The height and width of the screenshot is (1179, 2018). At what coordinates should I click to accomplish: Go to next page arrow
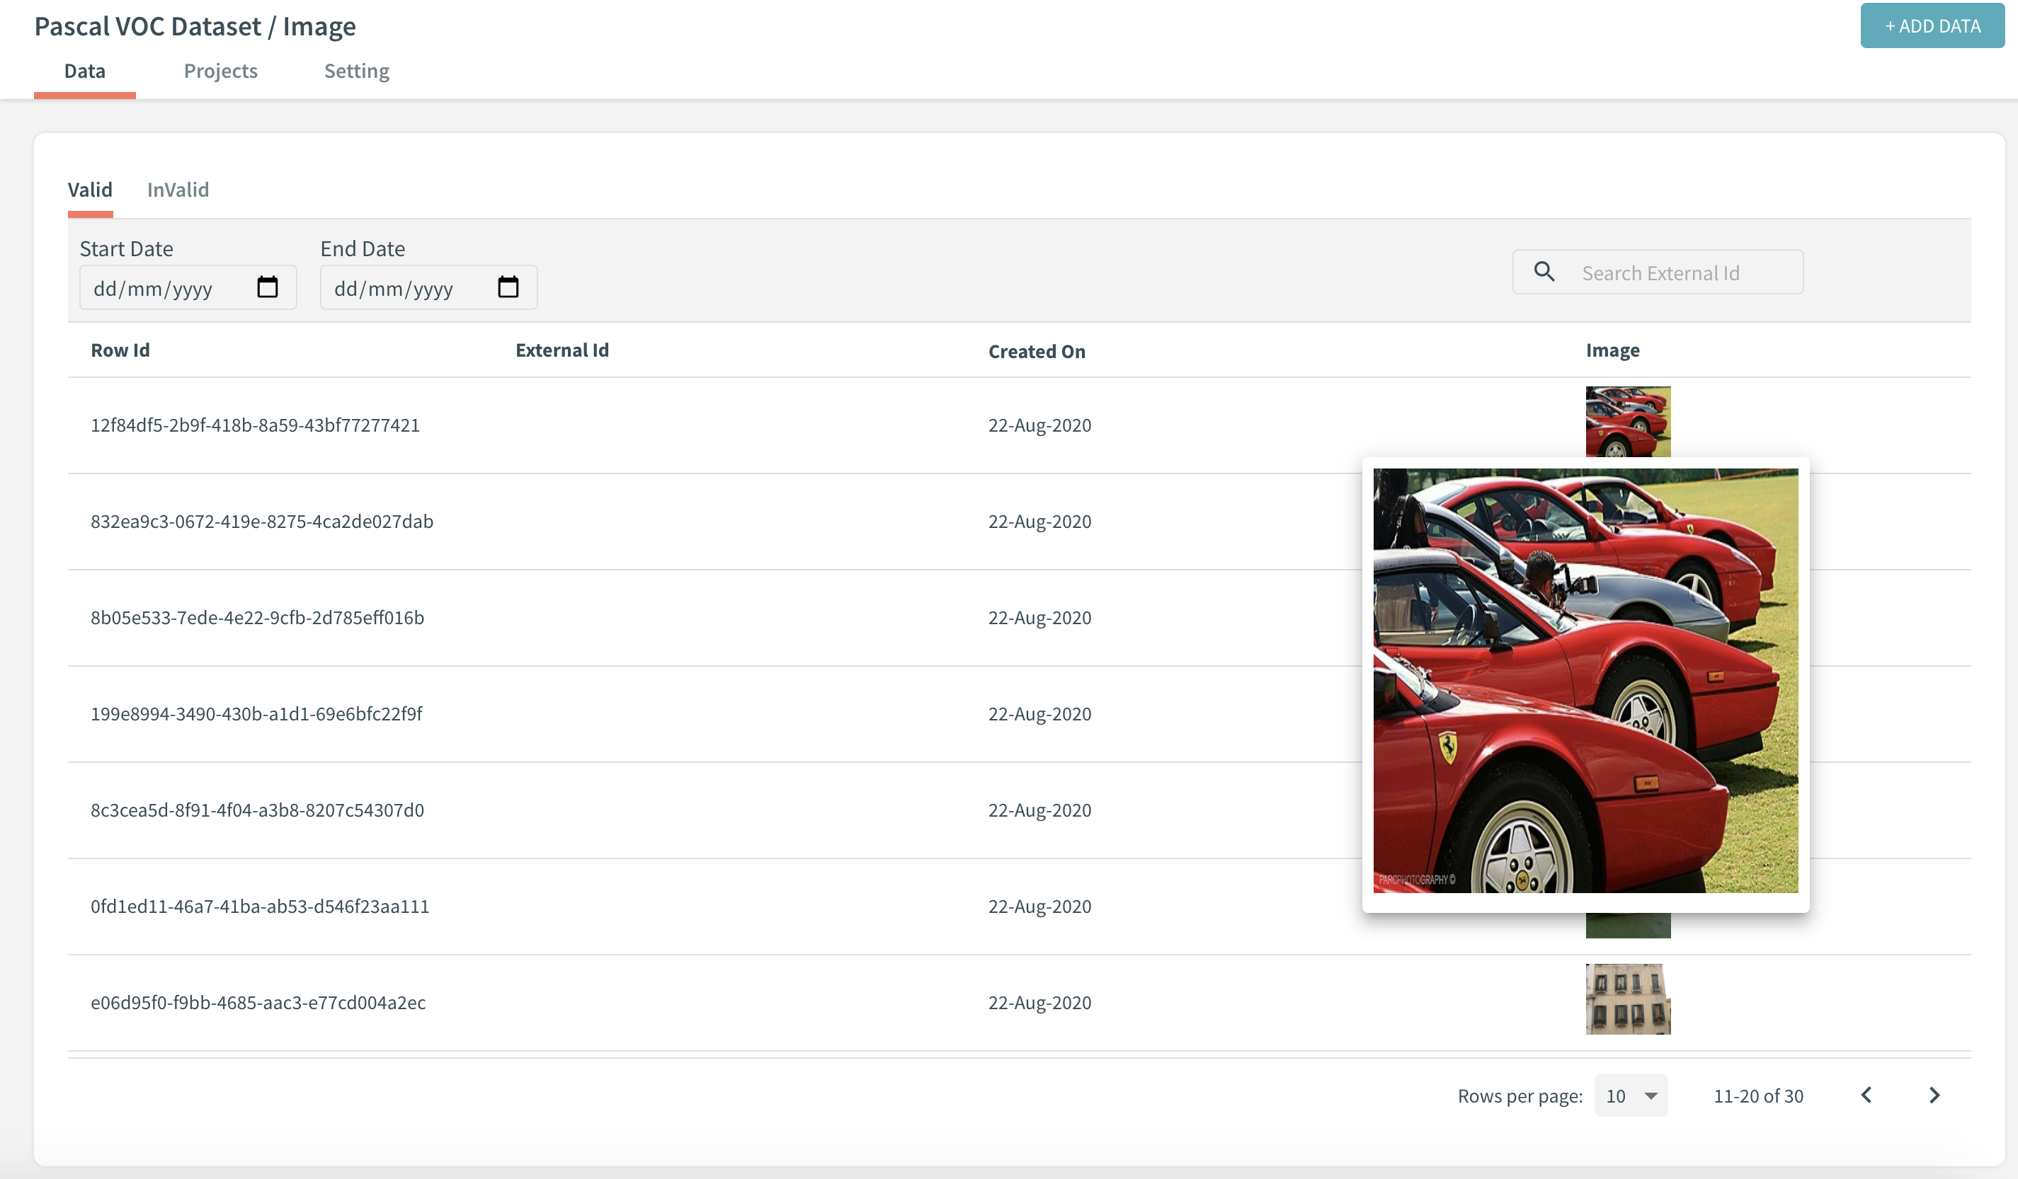[1934, 1095]
